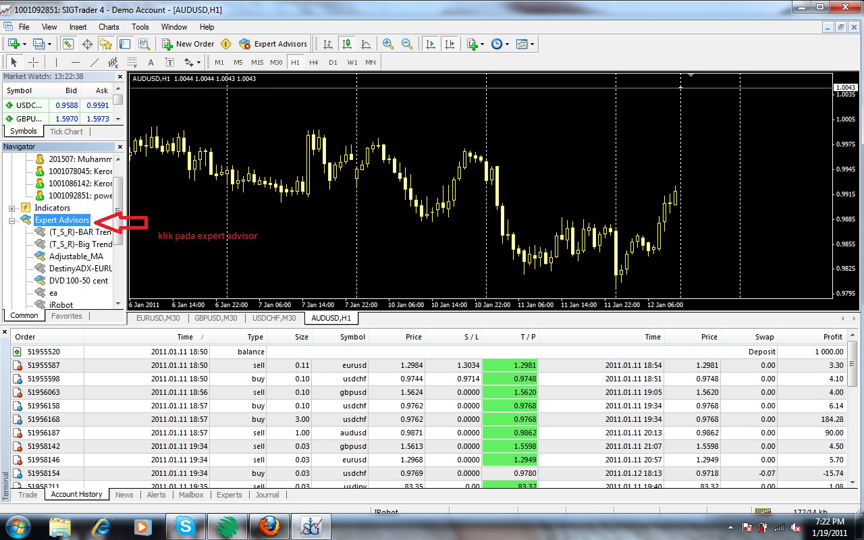Select the Fibonacci Retracement tool
This screenshot has height=540, width=864.
(132, 62)
